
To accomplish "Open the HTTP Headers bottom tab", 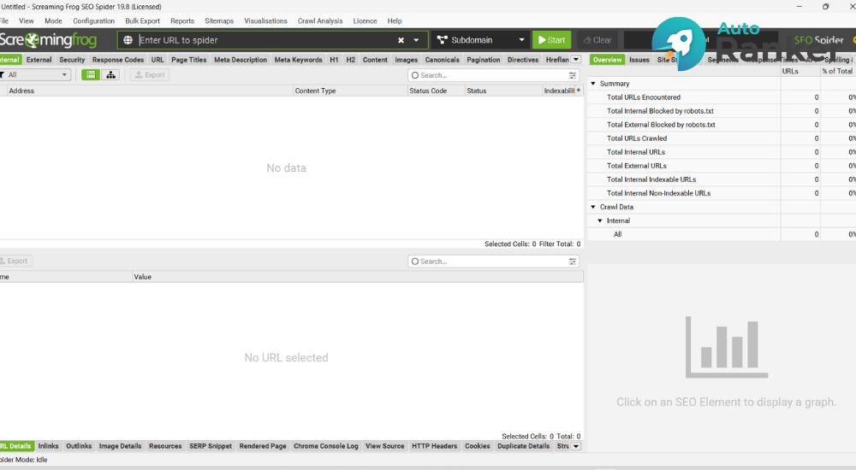I will click(434, 446).
